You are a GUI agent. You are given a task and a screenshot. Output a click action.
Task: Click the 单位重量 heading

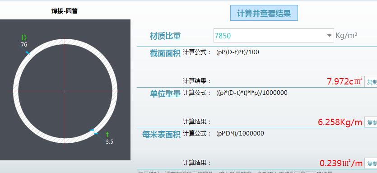165,94
